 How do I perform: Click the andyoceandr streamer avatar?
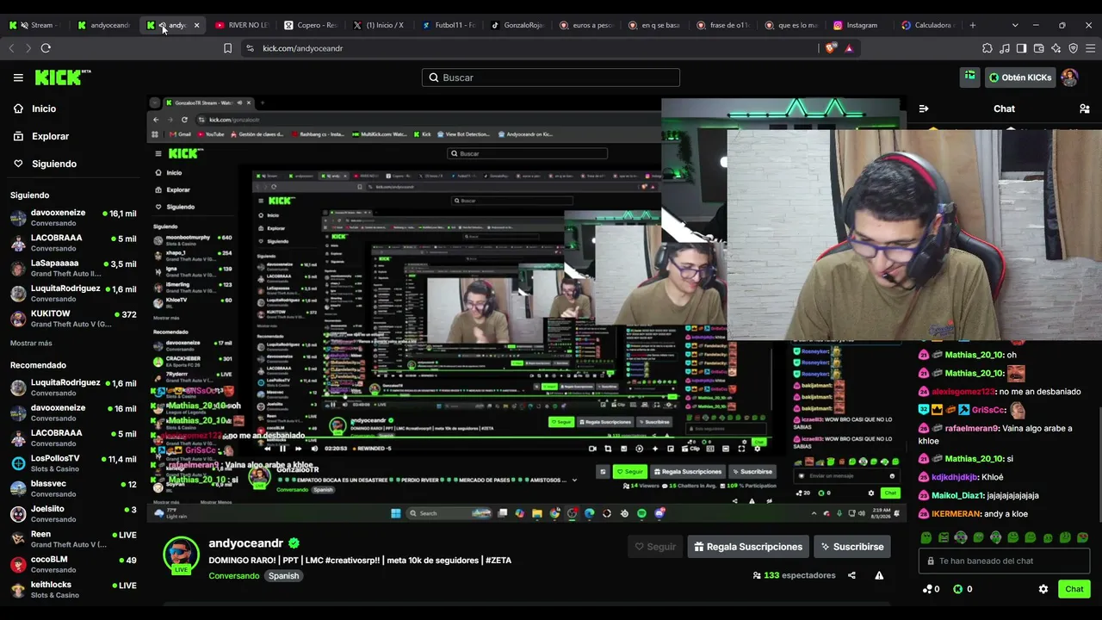click(x=181, y=554)
